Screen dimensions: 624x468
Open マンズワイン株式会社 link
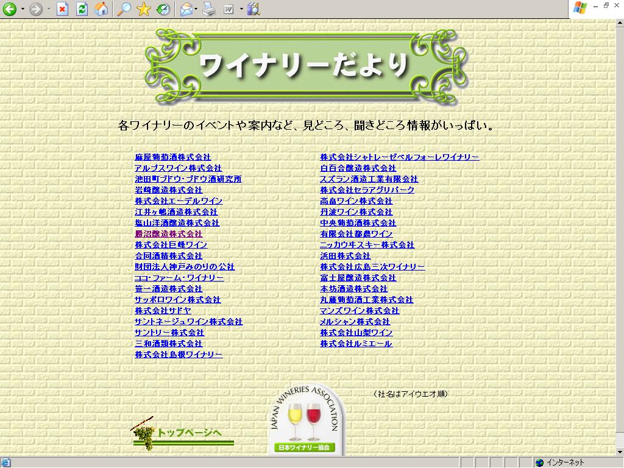tap(360, 310)
